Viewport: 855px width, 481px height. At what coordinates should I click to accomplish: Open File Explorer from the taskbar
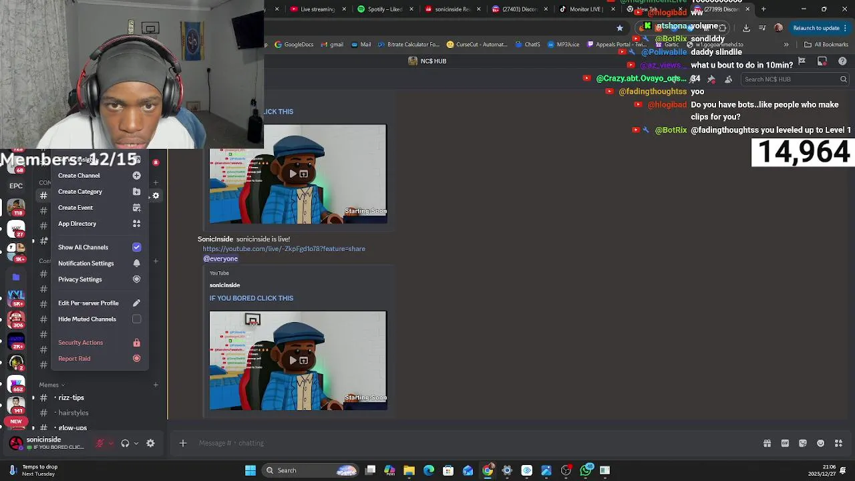point(409,470)
